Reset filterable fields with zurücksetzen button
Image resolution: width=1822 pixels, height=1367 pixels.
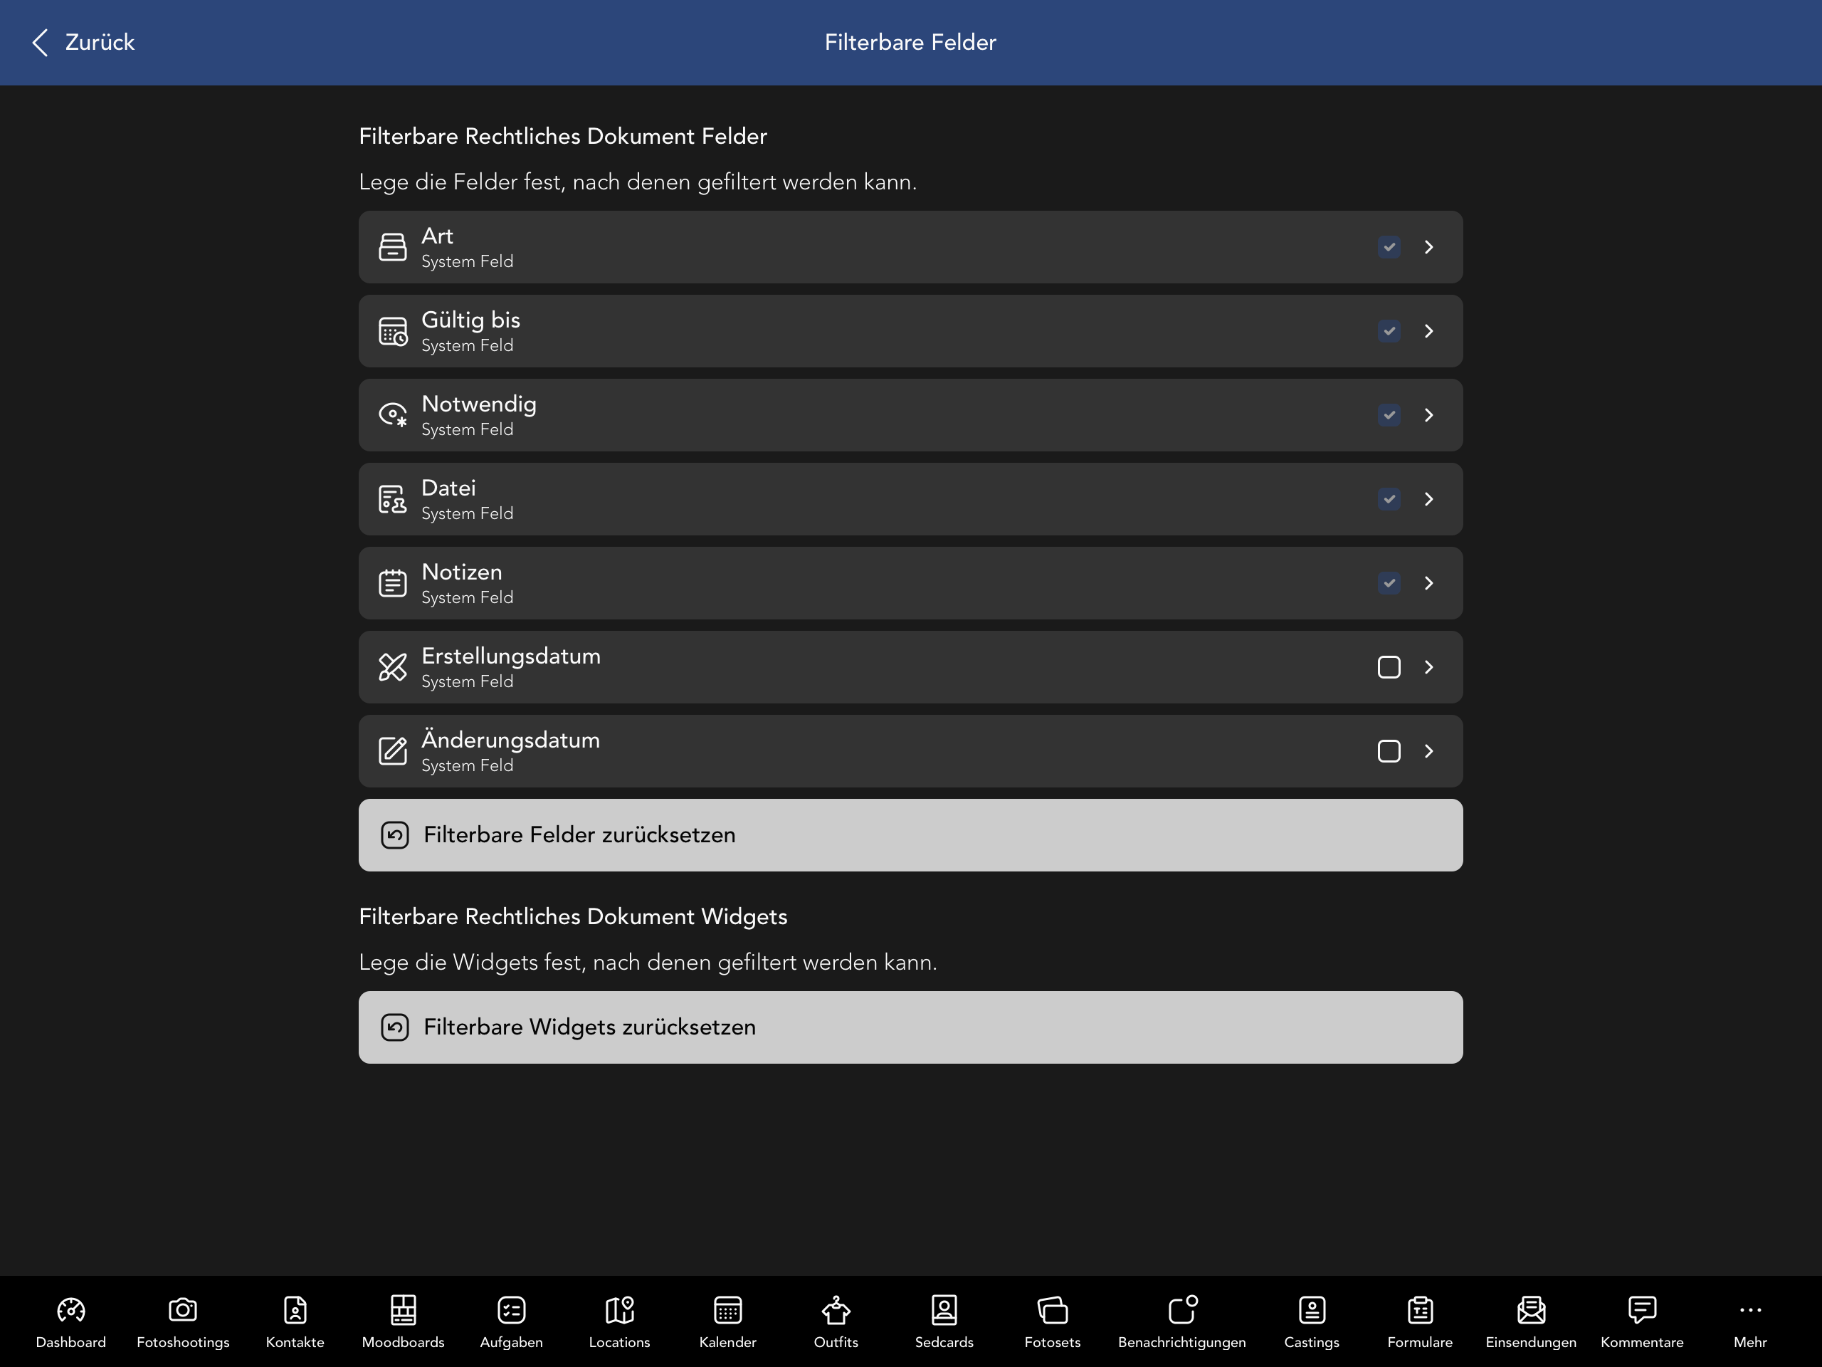910,834
